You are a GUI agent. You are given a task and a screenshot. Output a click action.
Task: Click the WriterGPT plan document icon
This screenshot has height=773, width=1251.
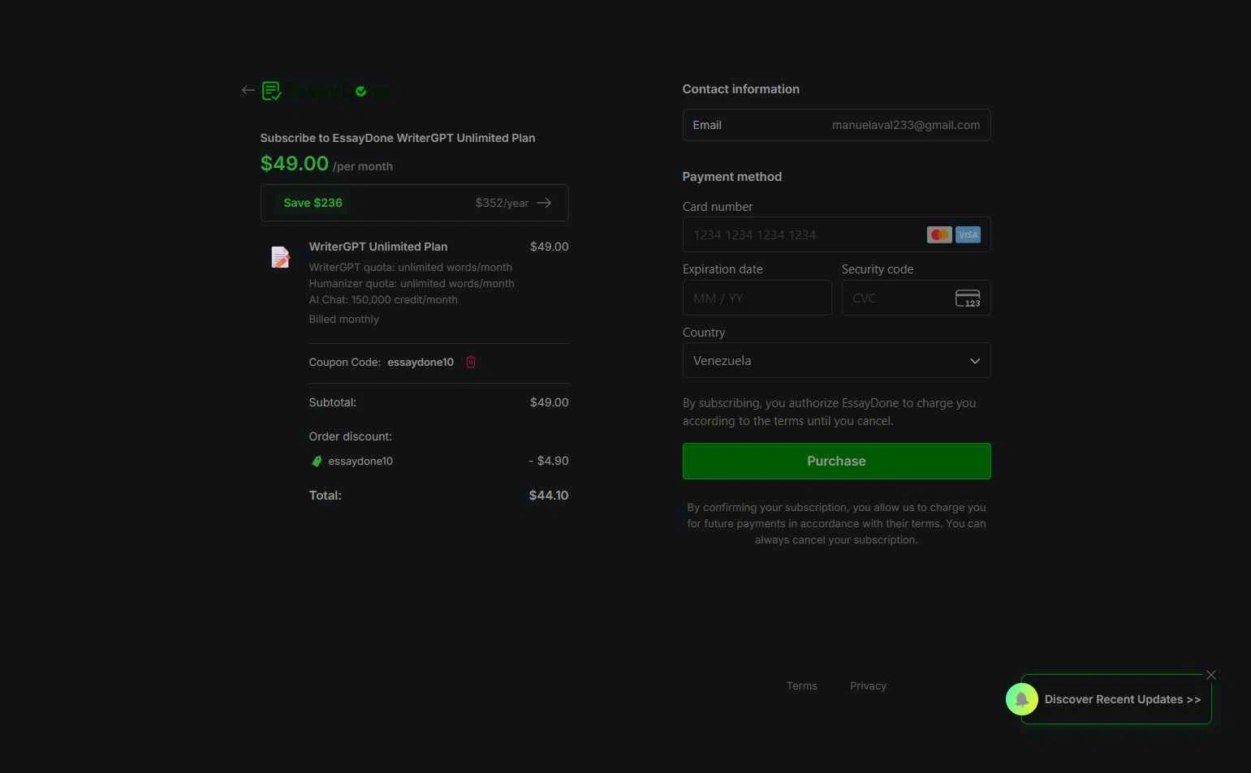click(x=280, y=257)
